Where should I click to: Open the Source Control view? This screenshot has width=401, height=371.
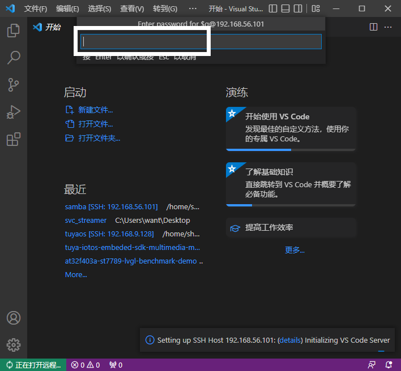click(x=13, y=85)
